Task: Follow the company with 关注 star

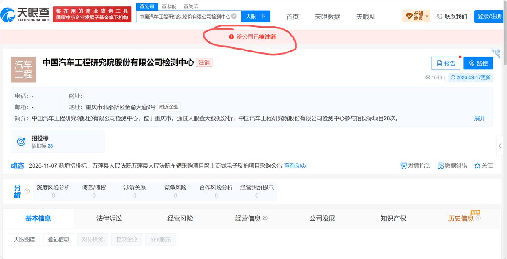Action: pos(483,165)
